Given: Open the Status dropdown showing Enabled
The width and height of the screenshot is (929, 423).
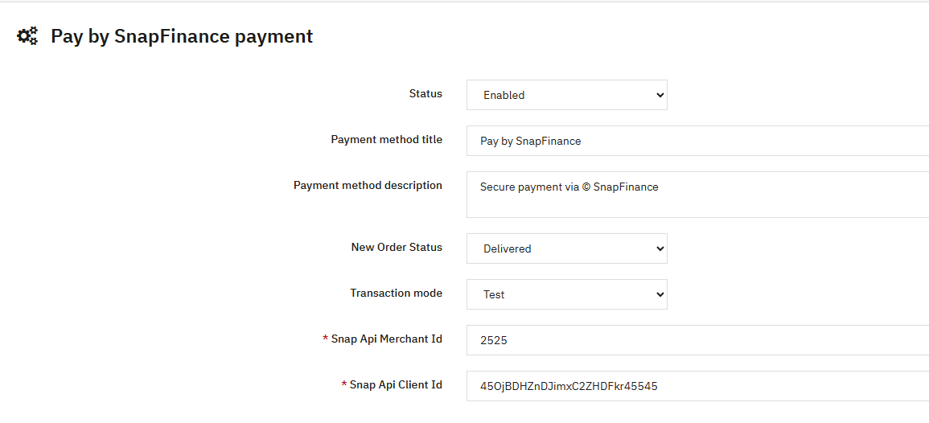Looking at the screenshot, I should coord(566,95).
